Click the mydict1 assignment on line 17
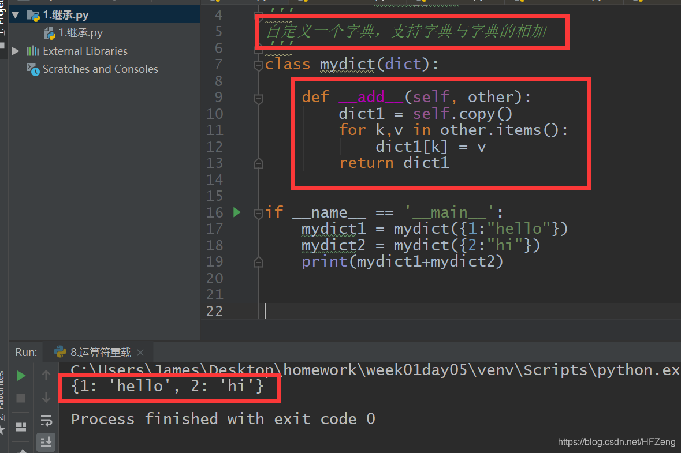 click(435, 229)
